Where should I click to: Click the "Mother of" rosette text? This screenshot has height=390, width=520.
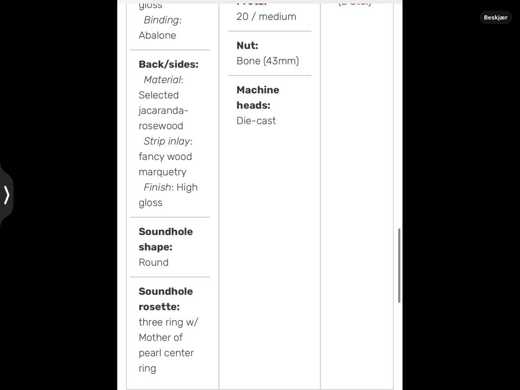[160, 337]
